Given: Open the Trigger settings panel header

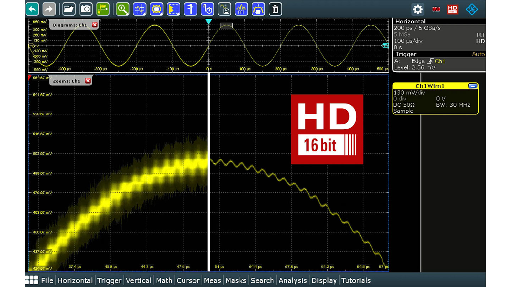Looking at the screenshot, I should tap(406, 54).
